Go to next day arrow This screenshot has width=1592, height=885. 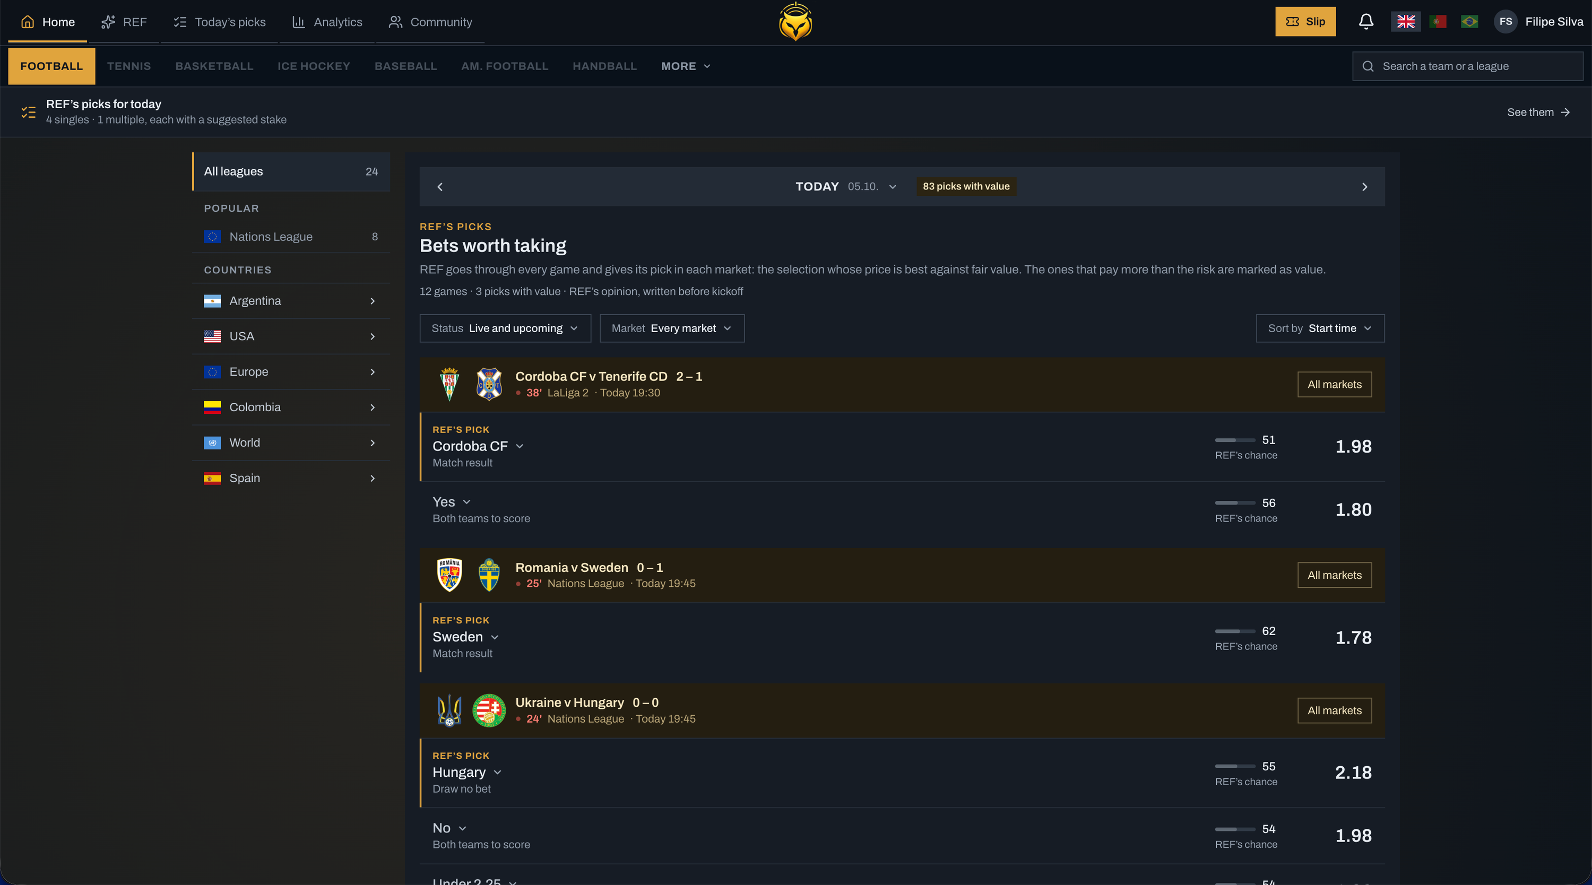click(1364, 187)
